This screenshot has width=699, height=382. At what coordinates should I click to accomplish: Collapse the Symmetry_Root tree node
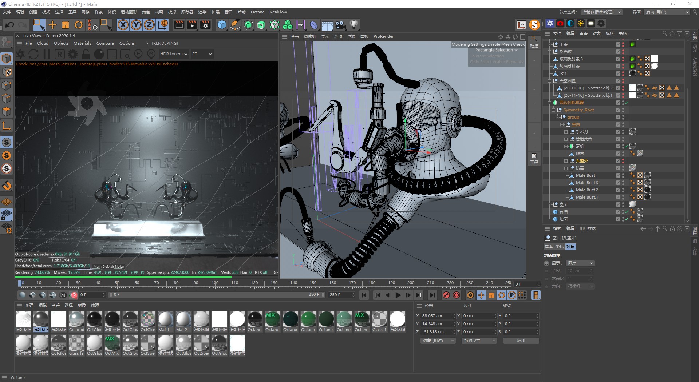point(554,110)
